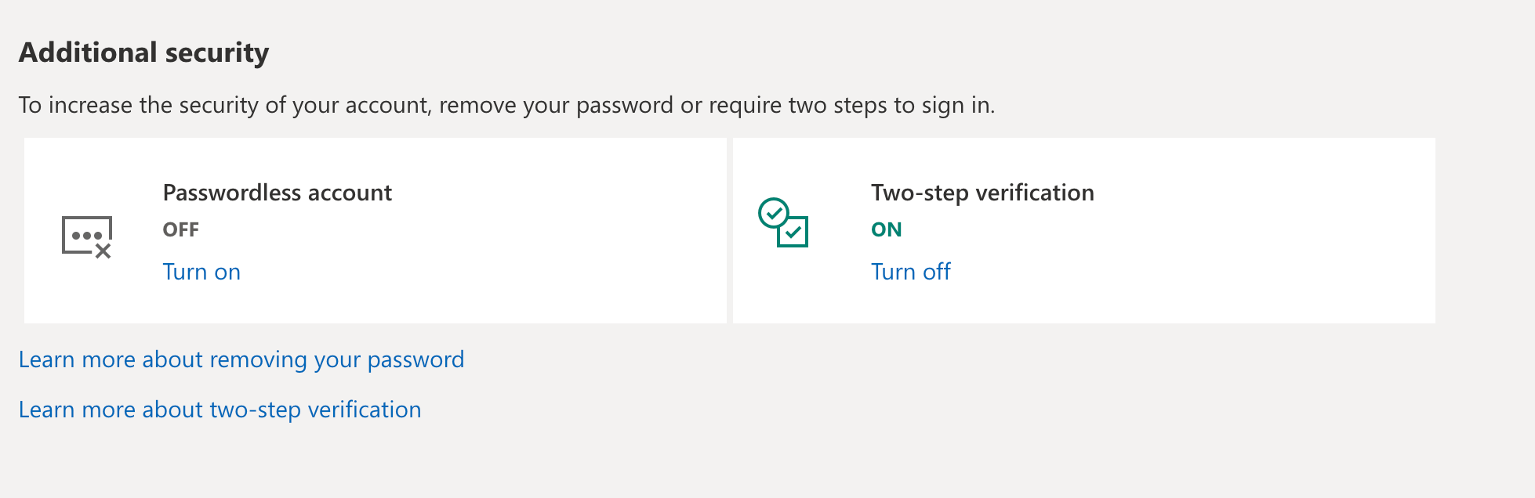Viewport: 1535px width, 498px height.
Task: Enable the Passwordless account feature
Action: [201, 272]
